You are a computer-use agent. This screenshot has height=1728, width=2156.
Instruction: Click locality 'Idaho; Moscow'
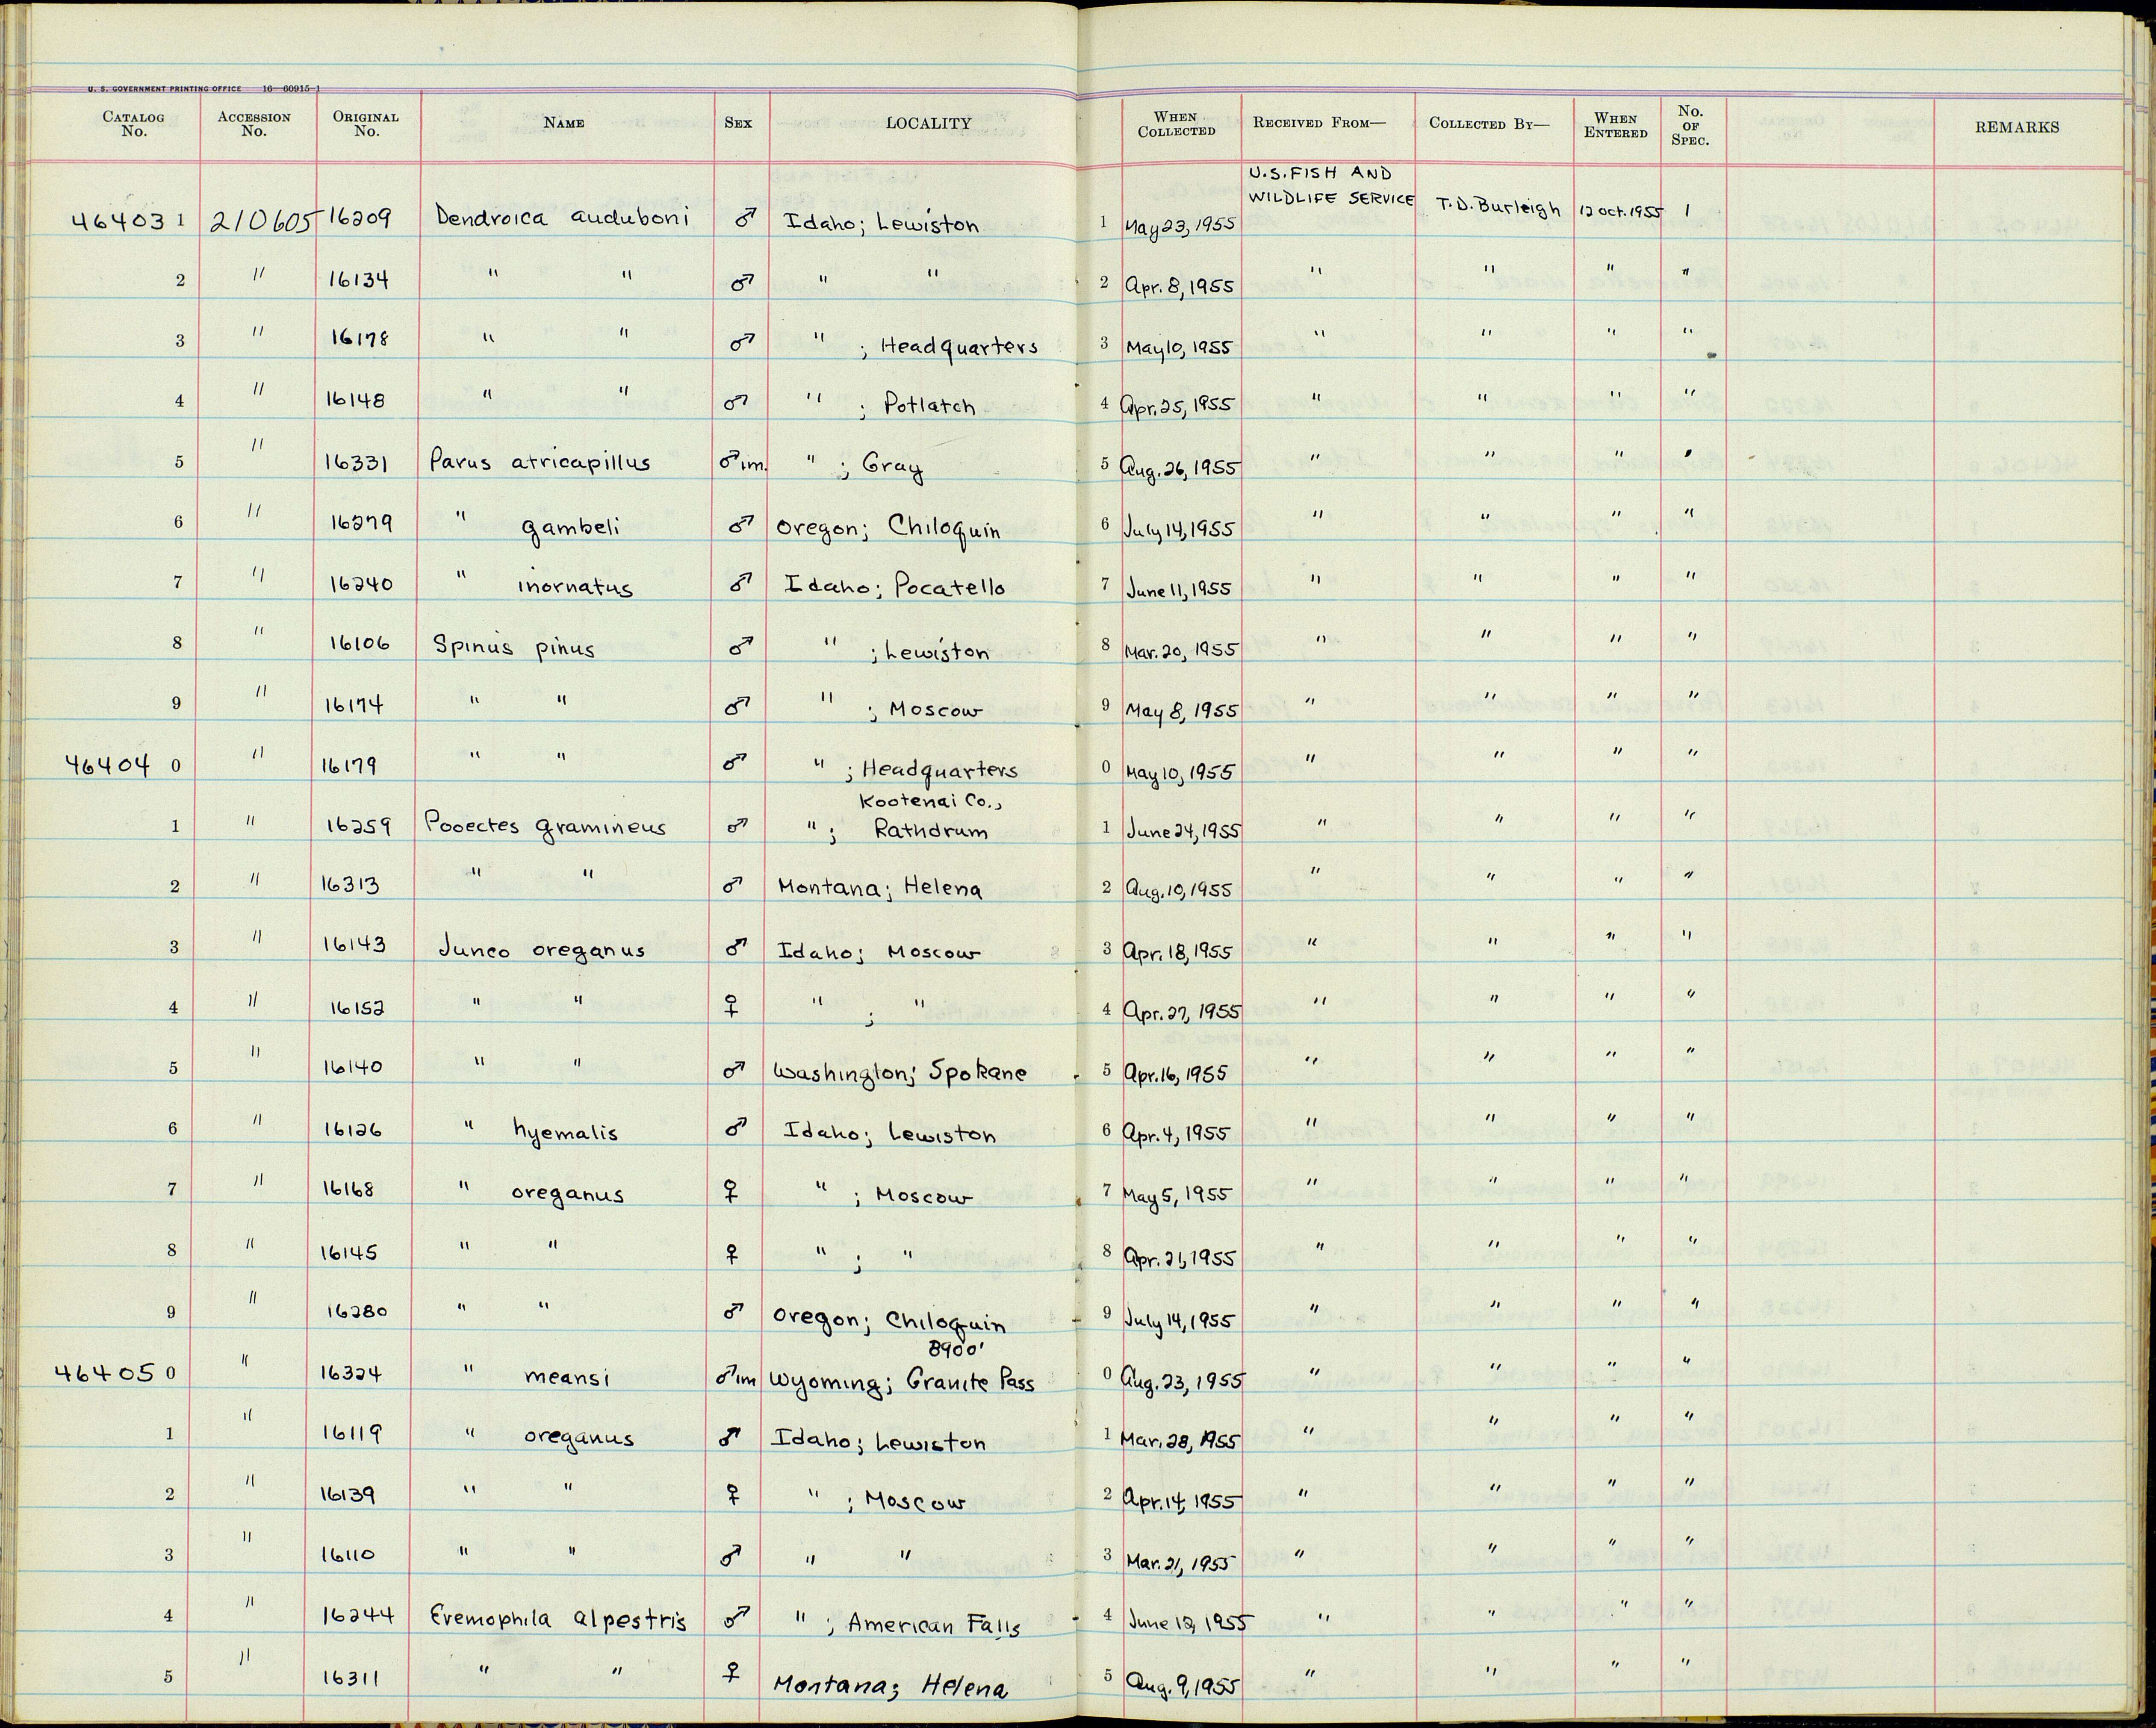coord(879,952)
